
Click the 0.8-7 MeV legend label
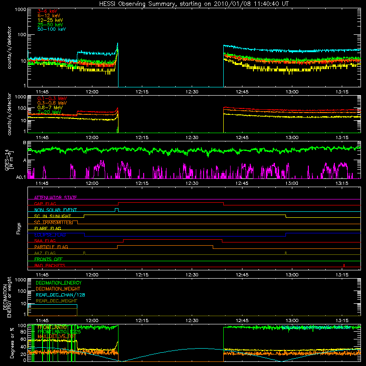[x=50, y=108]
